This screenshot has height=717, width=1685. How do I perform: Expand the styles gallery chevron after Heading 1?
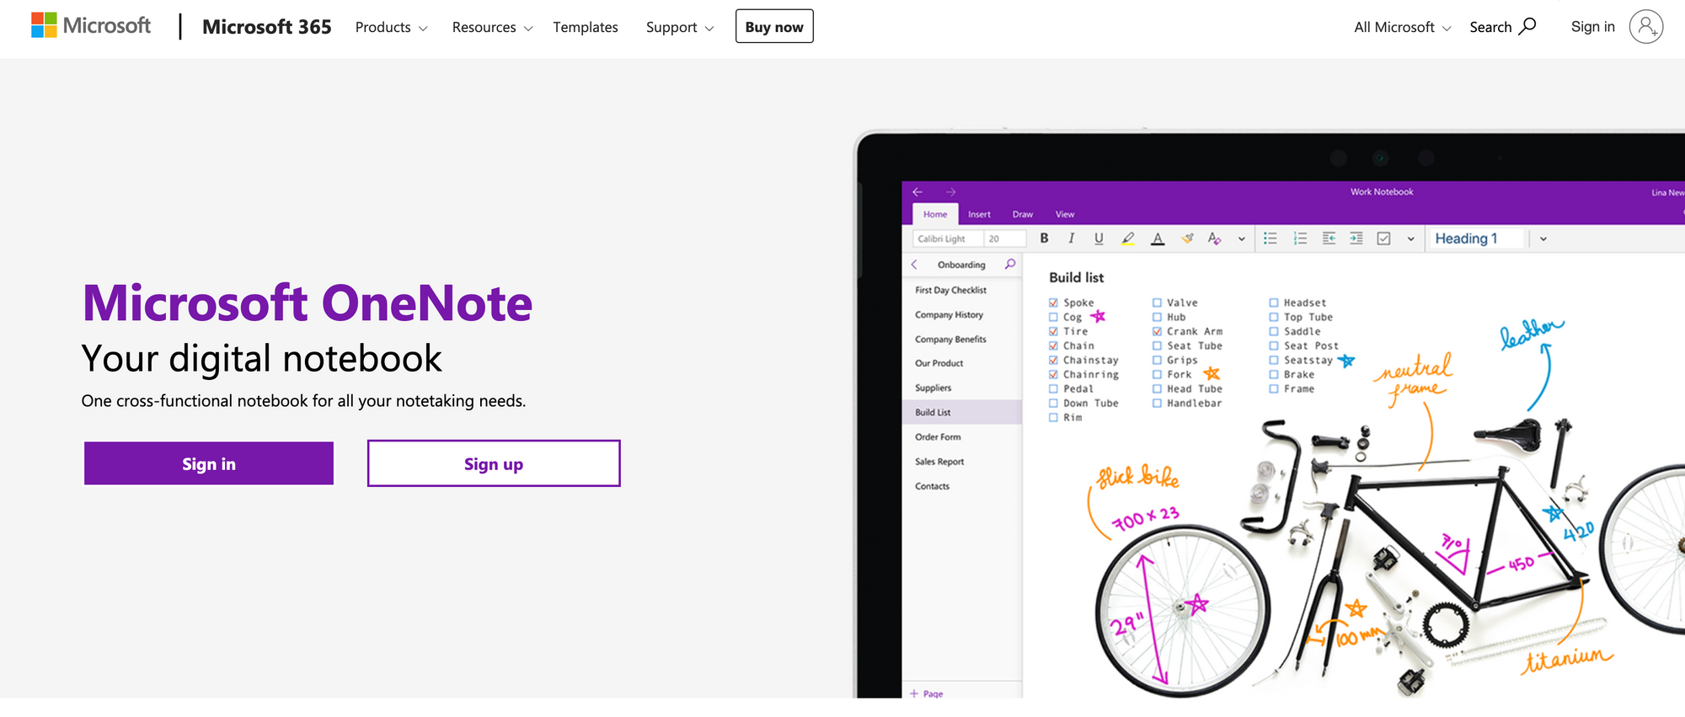[1543, 238]
